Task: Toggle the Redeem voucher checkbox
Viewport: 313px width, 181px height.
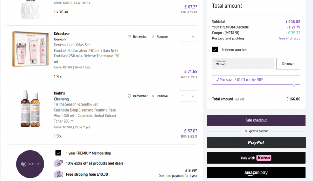Action: [x=215, y=50]
